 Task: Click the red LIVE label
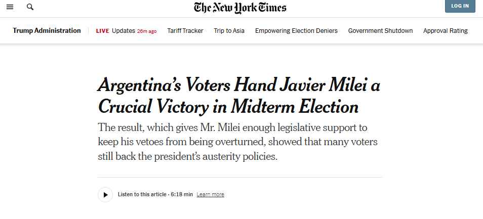coord(102,31)
